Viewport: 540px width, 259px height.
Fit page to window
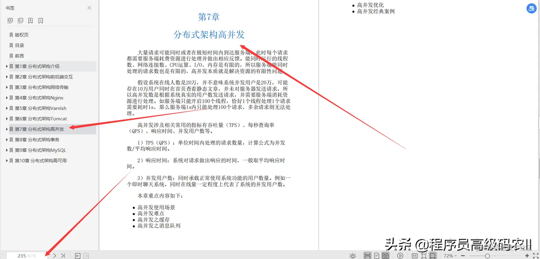pyautogui.click(x=424, y=255)
